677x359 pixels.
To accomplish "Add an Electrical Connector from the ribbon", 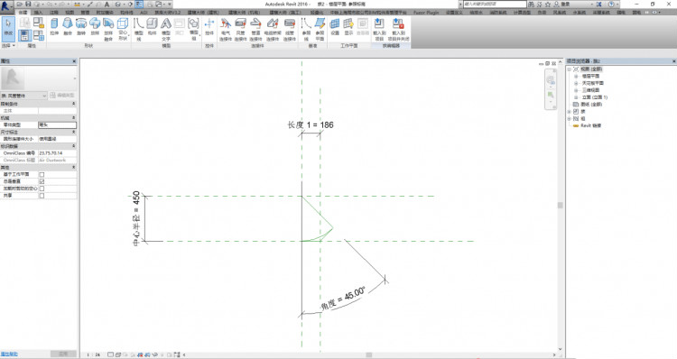I will tap(226, 29).
